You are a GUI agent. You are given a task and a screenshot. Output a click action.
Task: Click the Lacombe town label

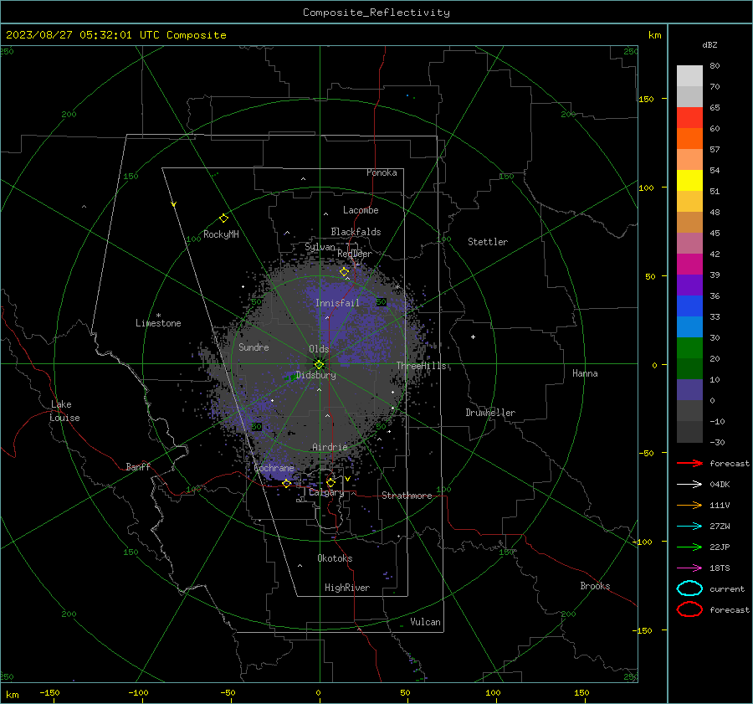coord(361,210)
